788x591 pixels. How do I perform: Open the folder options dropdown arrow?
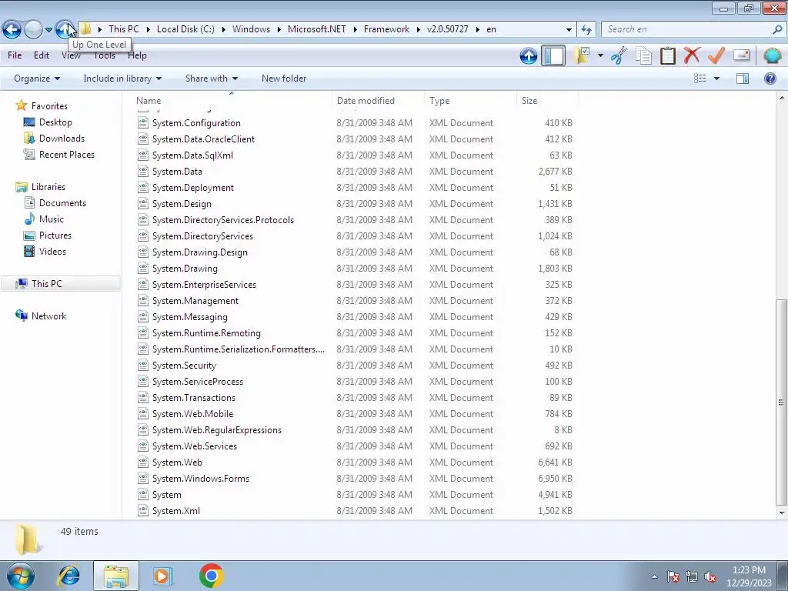600,55
